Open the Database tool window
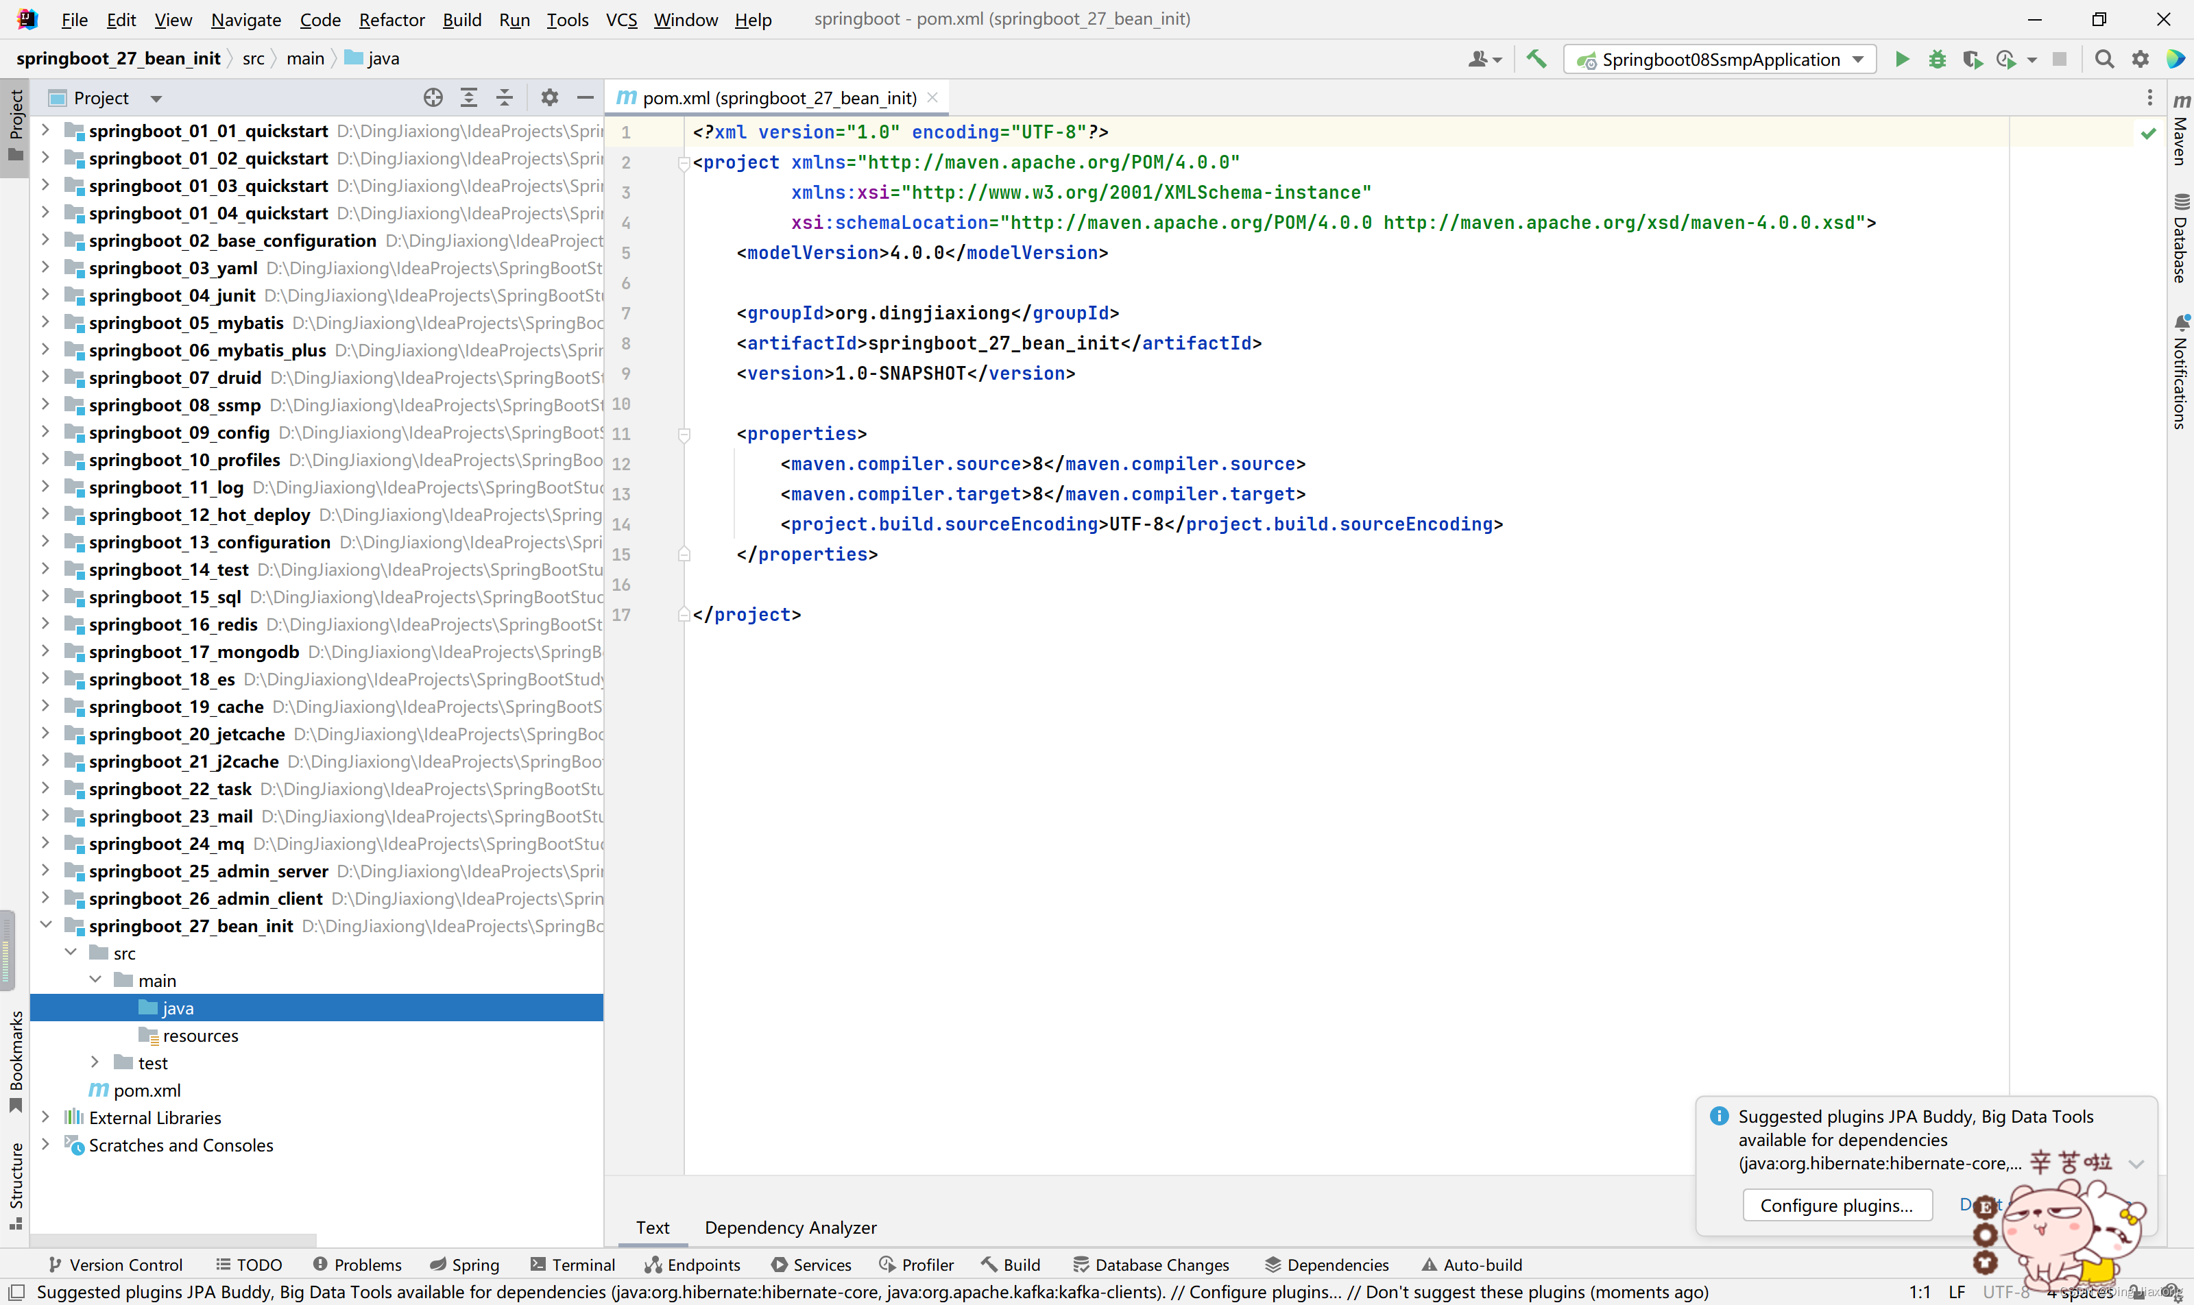The image size is (2194, 1305). 2181,239
